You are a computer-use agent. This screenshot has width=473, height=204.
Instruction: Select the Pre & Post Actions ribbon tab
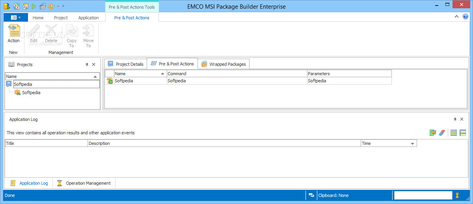(x=132, y=18)
